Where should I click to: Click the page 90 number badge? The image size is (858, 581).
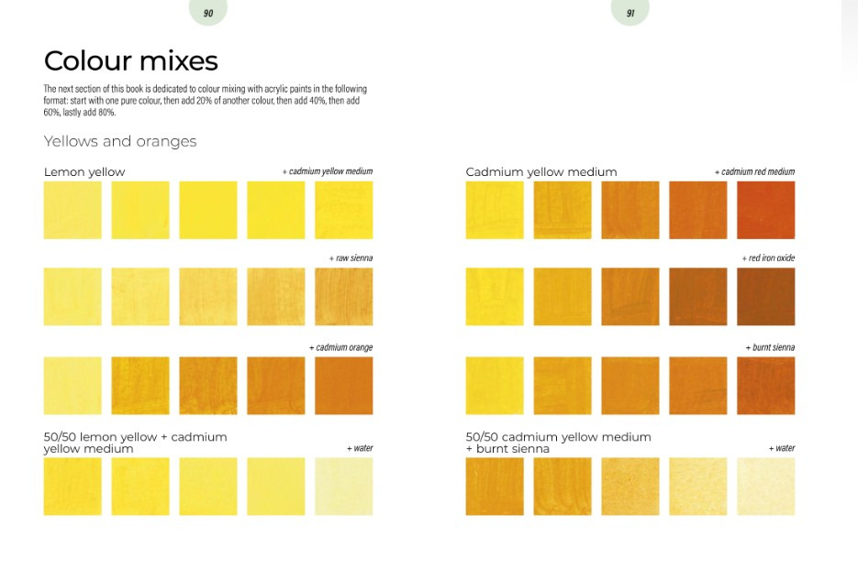(x=208, y=12)
